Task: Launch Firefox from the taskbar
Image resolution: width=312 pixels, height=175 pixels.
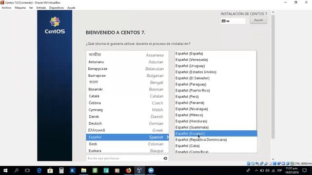Action: (x=129, y=171)
